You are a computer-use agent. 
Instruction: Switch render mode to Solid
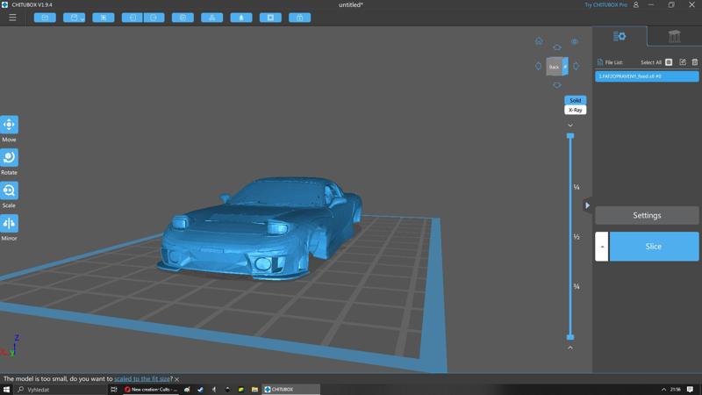[576, 100]
